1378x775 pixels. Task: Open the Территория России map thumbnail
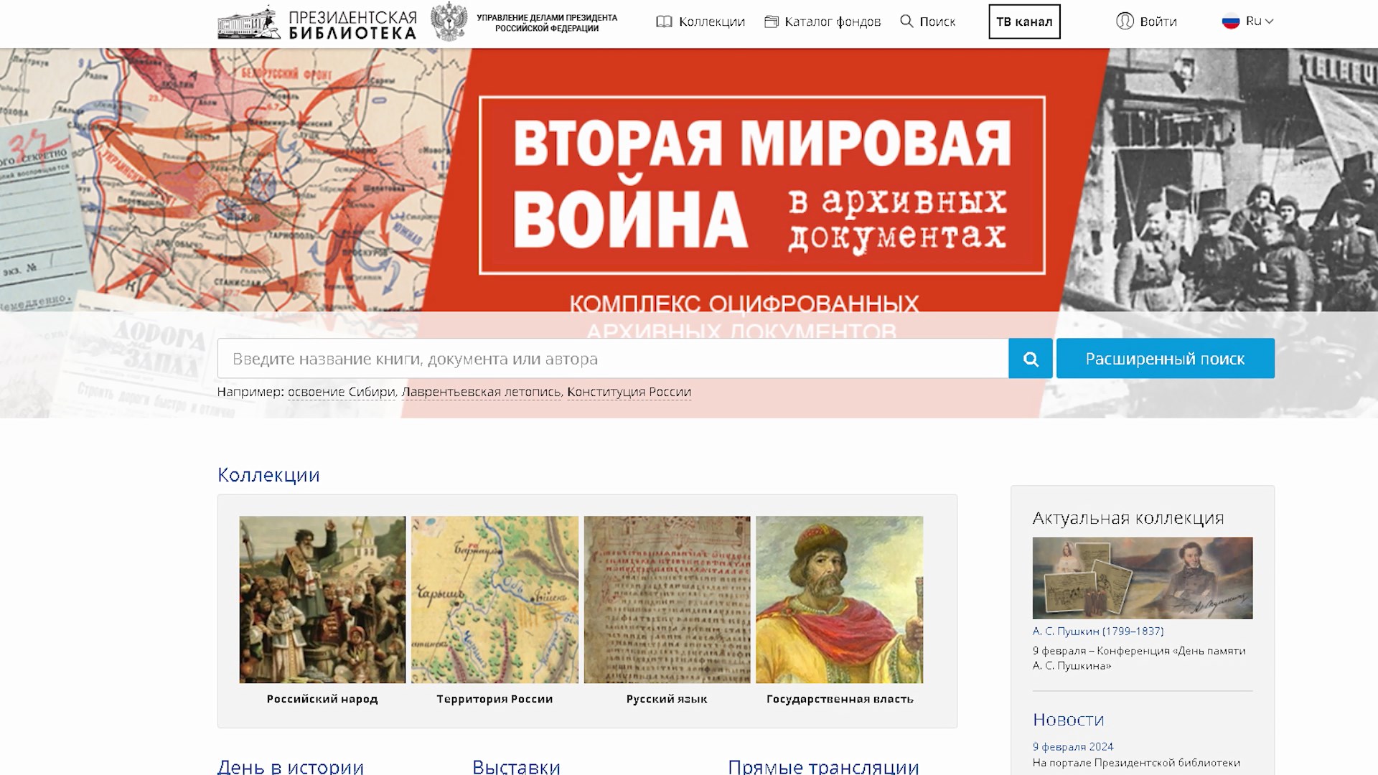point(495,600)
